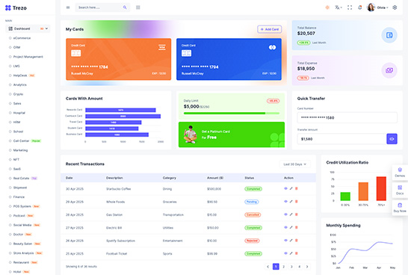Edit the Starbucks Coffee transaction
This screenshot has width=408, height=275.
coord(291,188)
